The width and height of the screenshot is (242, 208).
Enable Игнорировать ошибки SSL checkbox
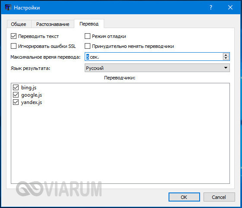[x=13, y=46]
